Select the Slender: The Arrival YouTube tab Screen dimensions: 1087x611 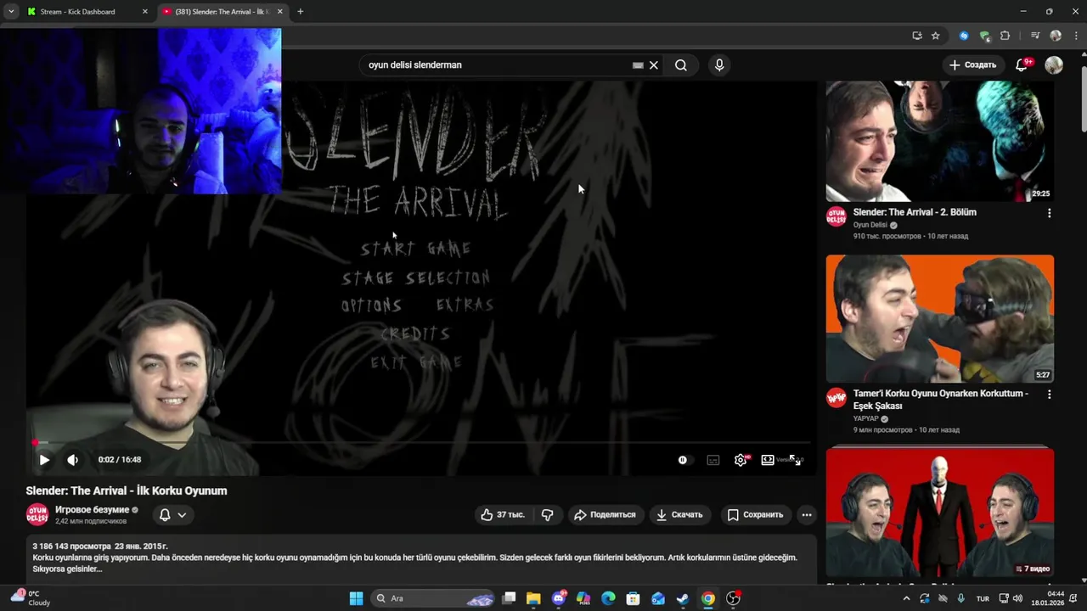click(221, 12)
